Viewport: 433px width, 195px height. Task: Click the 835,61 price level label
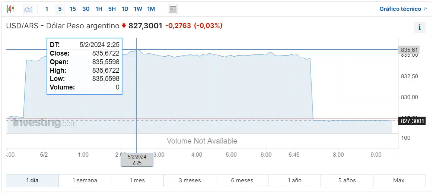[409, 50]
